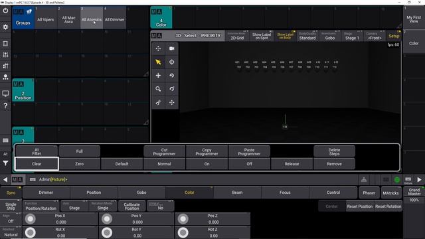Open the Camera <Front> dropdown

point(375,36)
